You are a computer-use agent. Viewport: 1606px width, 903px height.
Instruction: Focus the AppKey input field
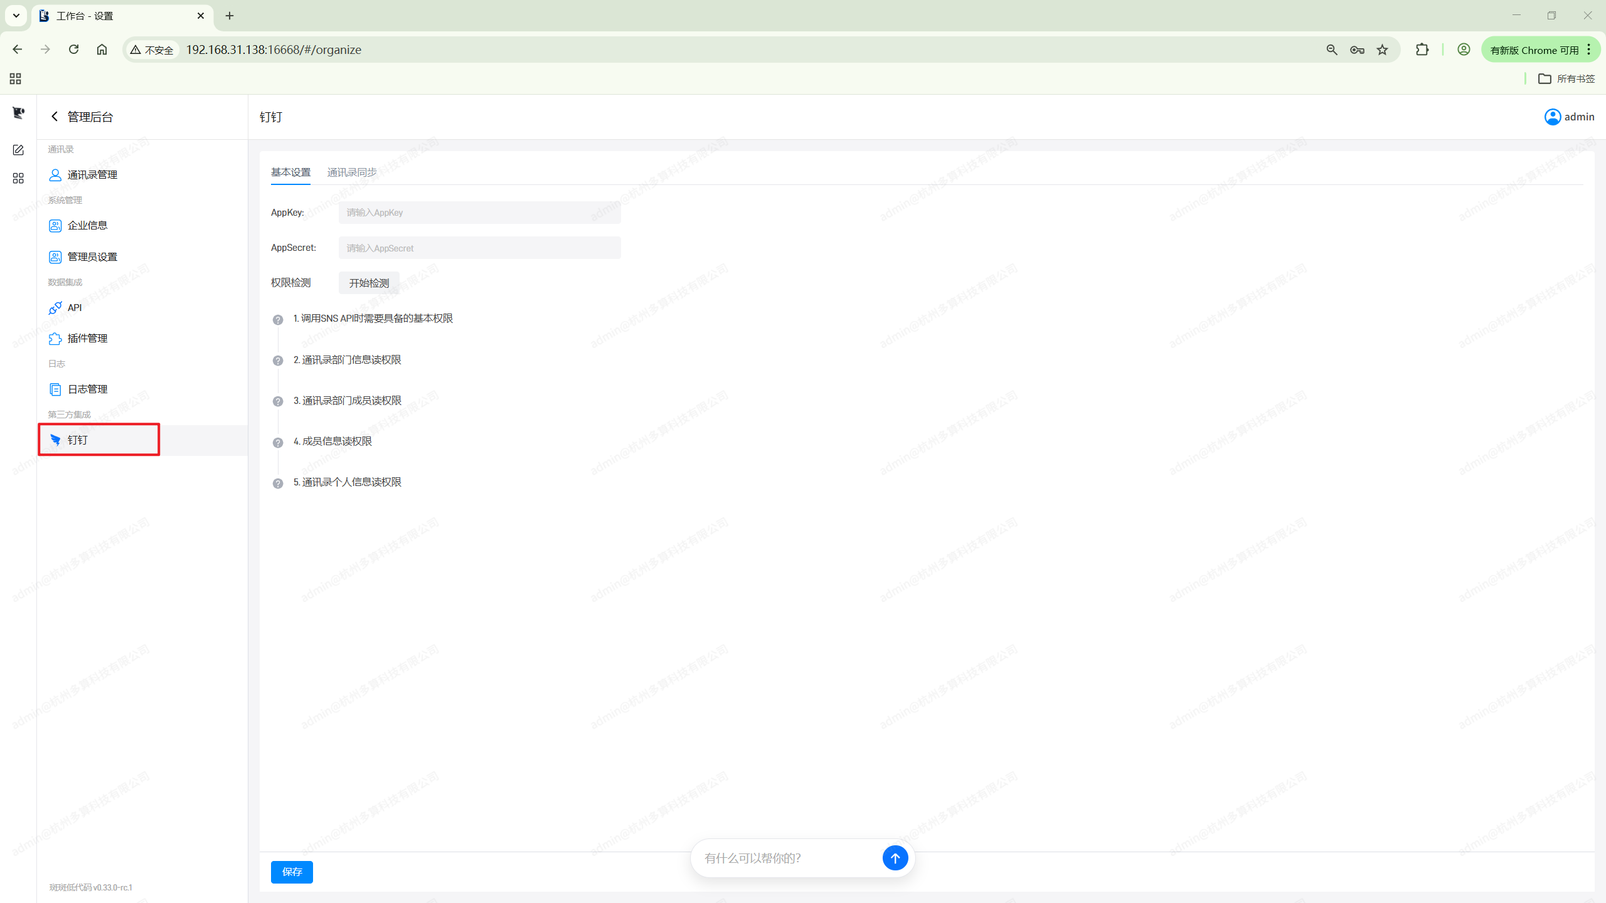tap(479, 213)
